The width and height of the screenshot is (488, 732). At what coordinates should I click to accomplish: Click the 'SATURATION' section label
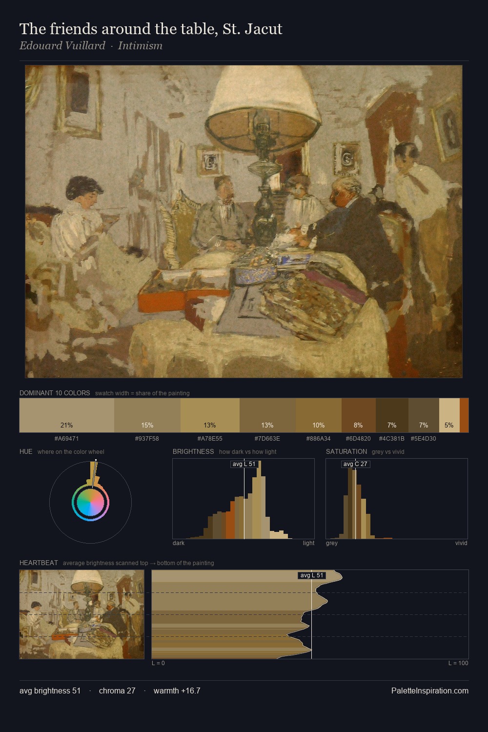[x=346, y=451]
